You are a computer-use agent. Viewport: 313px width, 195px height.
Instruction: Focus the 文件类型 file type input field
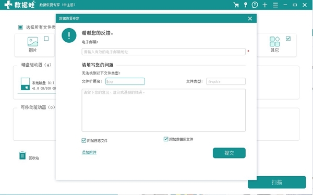[x=226, y=81]
